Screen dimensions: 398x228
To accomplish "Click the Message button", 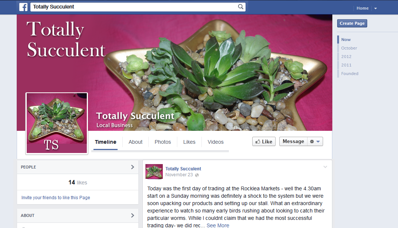I will [x=293, y=142].
